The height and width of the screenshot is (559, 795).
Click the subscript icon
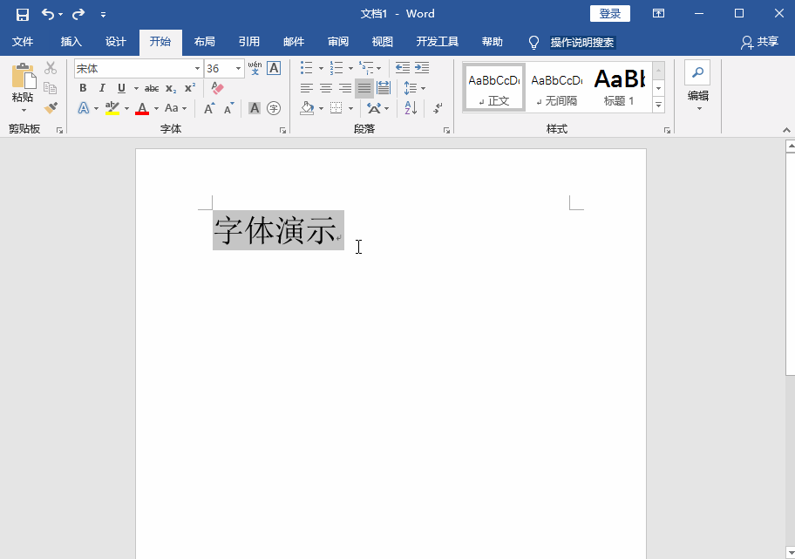pyautogui.click(x=170, y=88)
